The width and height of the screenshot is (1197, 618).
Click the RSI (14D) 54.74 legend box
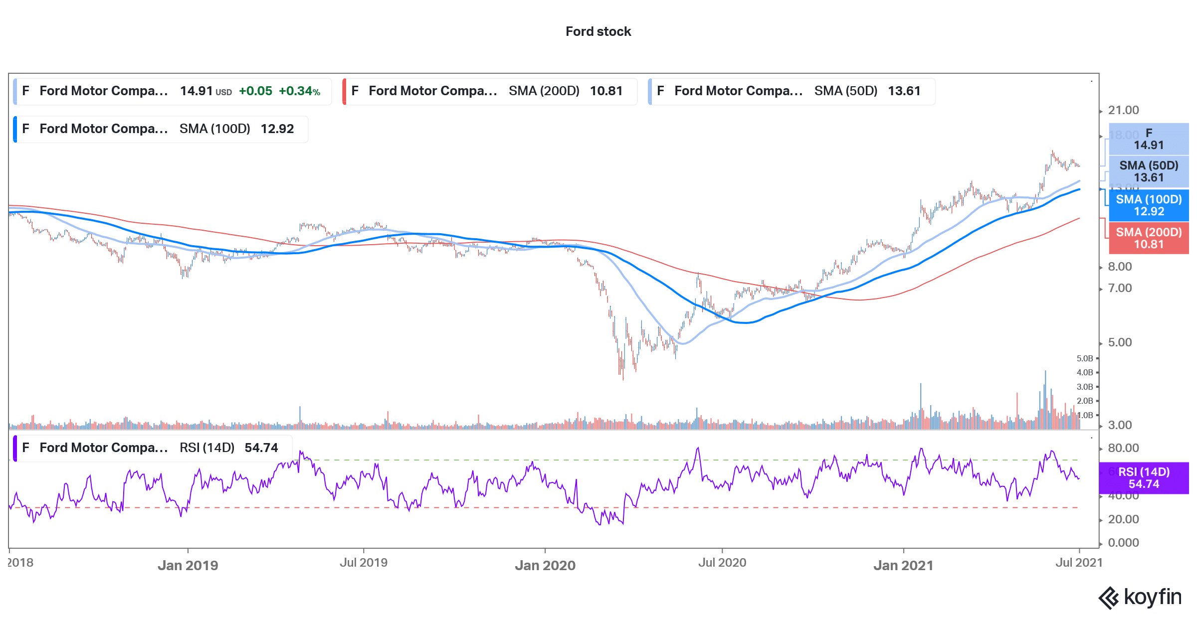tap(153, 448)
